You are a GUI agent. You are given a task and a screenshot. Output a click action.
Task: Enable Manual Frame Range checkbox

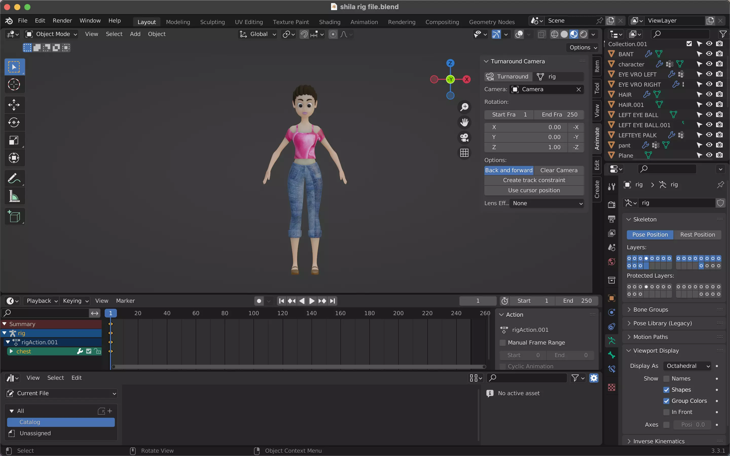(x=503, y=343)
